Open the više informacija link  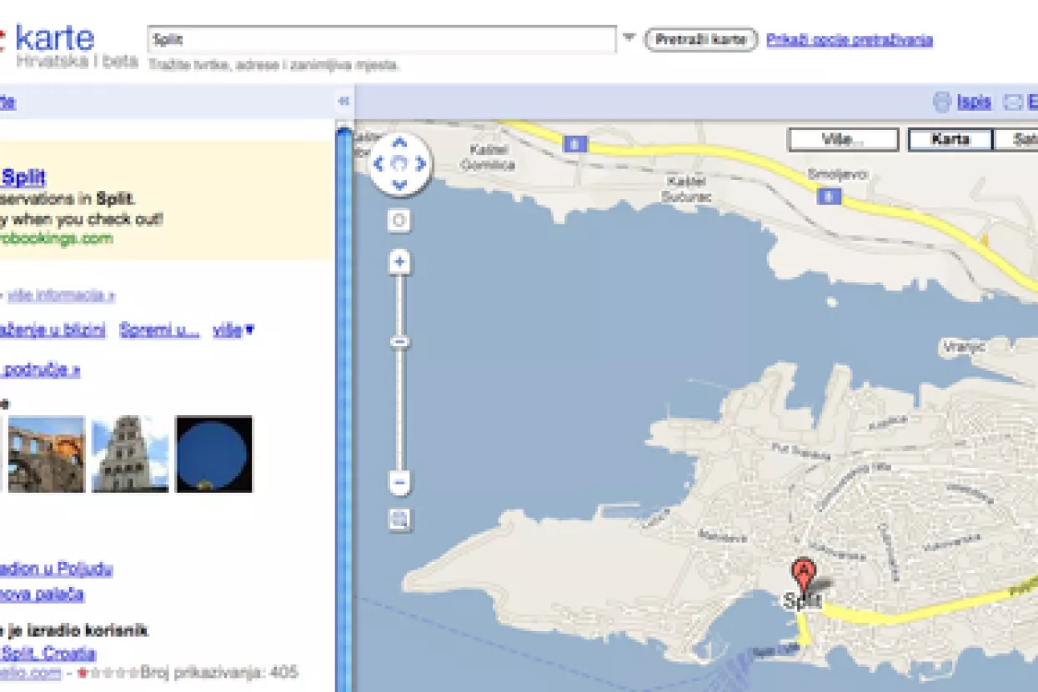(x=62, y=295)
